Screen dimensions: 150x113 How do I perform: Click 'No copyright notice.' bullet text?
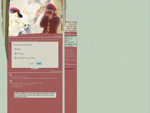[17, 86]
